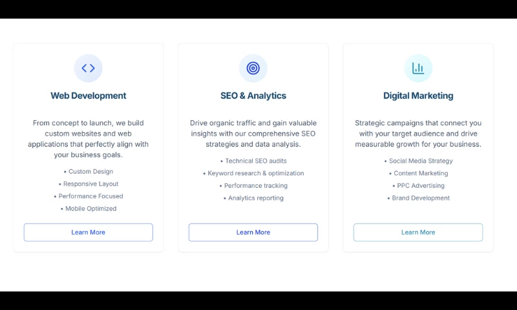517x310 pixels.
Task: Click the Performance Focused bullet item
Action: point(90,196)
